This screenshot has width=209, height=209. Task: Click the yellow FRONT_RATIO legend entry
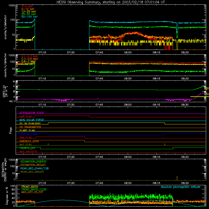click(x=30, y=187)
